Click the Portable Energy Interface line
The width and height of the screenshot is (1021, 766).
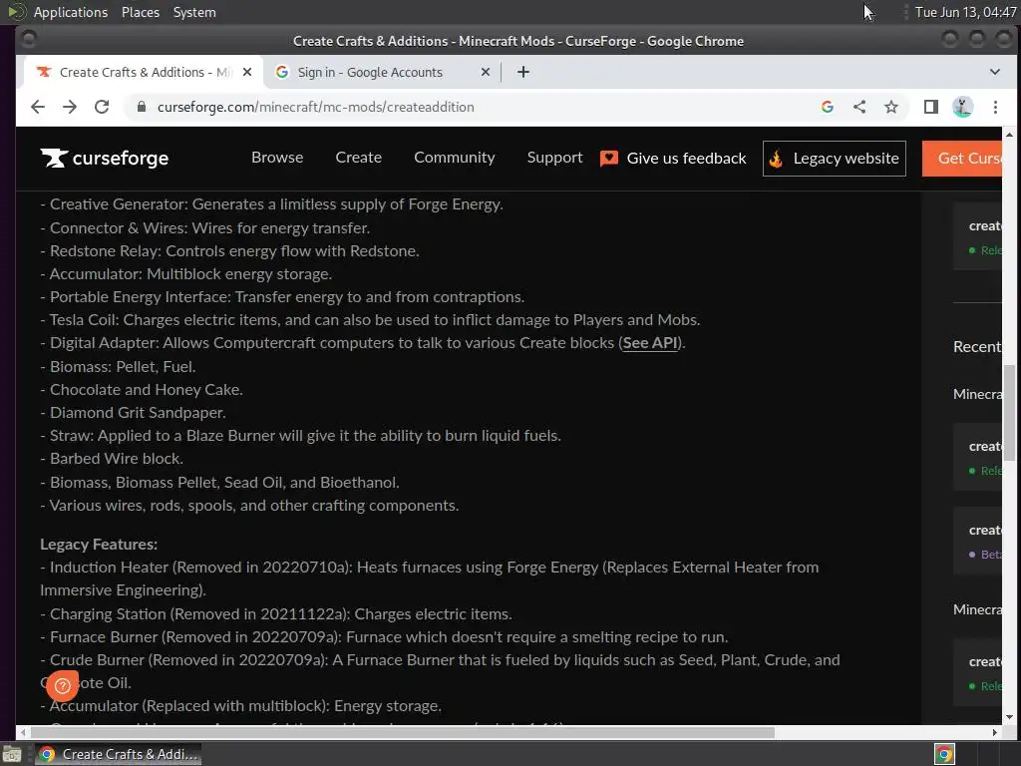click(x=282, y=296)
